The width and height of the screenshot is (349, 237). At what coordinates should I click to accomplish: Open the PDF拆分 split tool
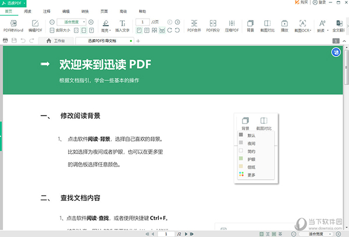[x=213, y=26]
